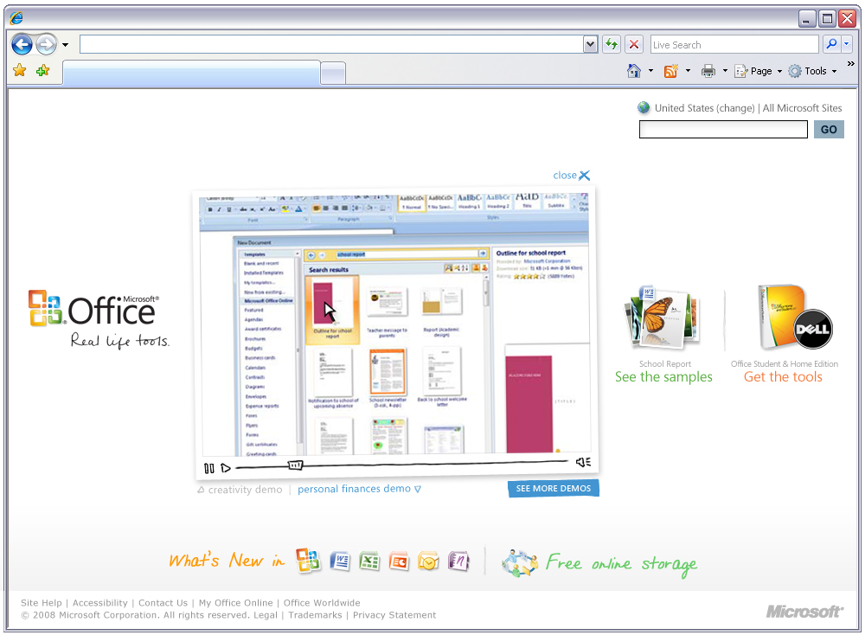Viewport: 865px width, 635px height.
Task: Run search with the magnifier icon
Action: [831, 44]
